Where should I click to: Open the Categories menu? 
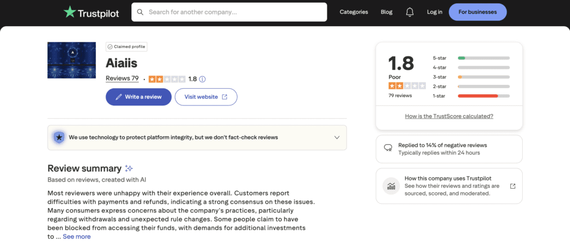[x=353, y=12]
